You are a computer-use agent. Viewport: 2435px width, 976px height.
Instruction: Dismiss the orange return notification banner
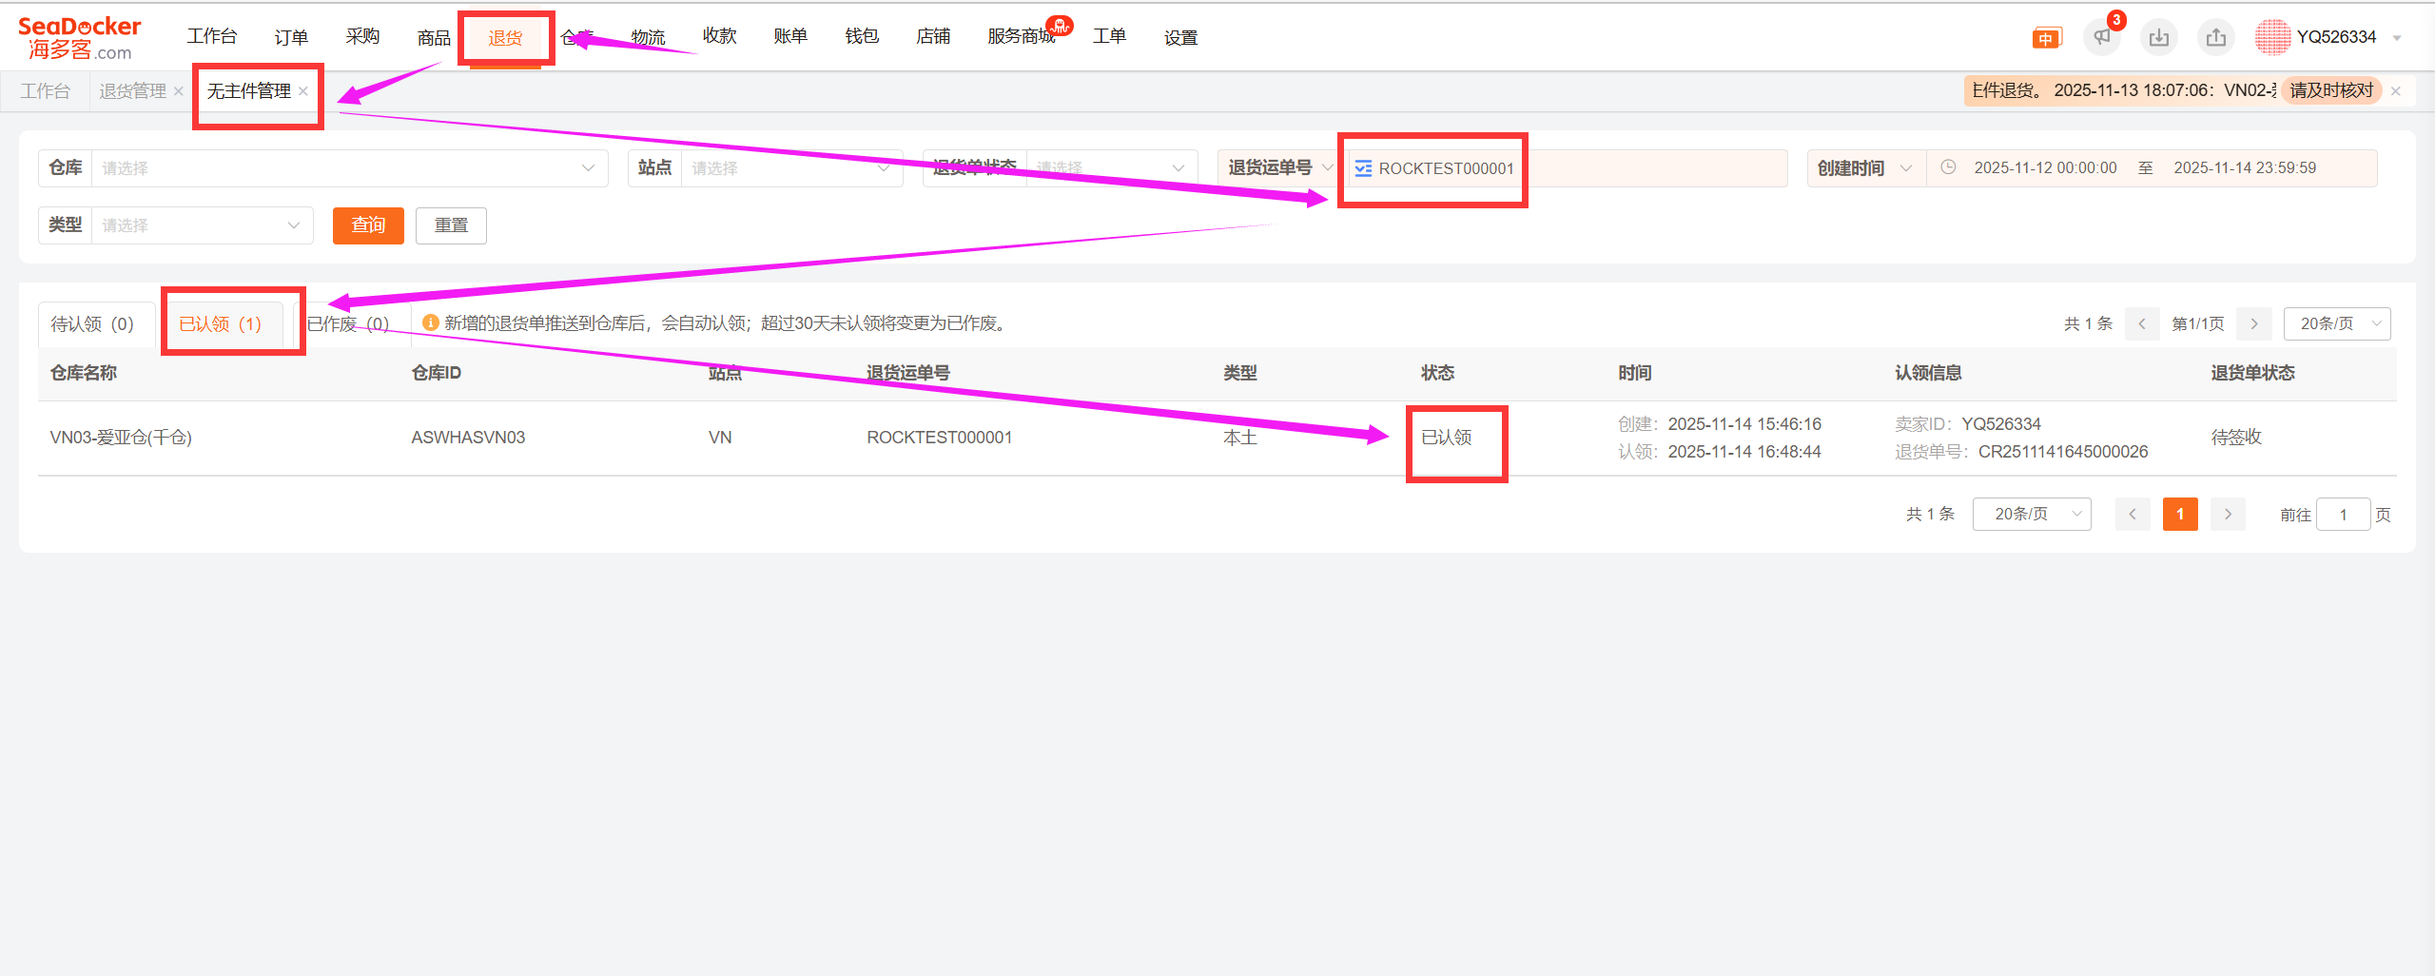pos(2396,91)
